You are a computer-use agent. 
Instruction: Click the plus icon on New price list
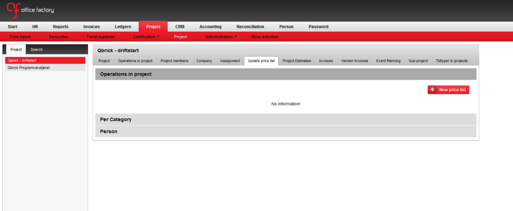[x=432, y=90]
